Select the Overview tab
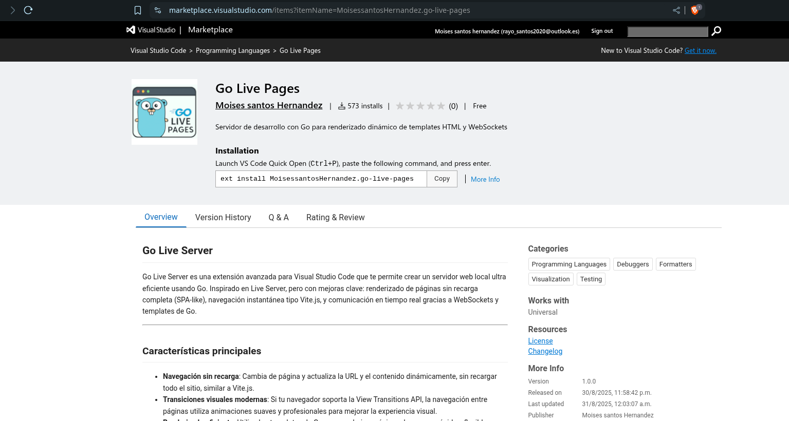 click(x=161, y=217)
